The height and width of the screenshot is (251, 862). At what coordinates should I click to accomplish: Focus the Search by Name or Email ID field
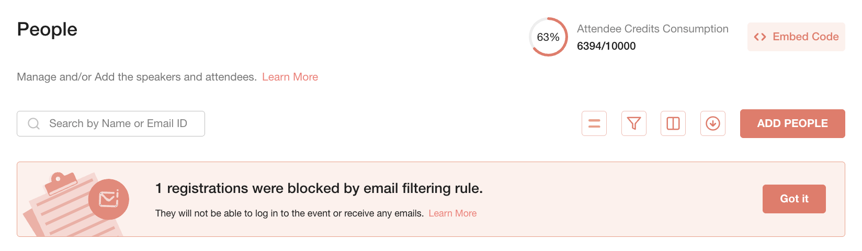click(x=111, y=123)
